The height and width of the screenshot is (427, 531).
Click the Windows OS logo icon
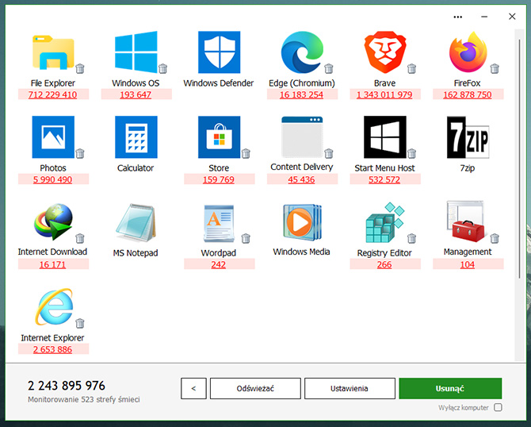point(136,52)
